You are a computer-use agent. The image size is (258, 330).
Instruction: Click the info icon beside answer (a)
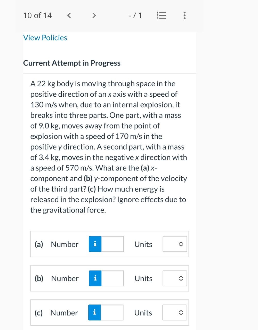pyautogui.click(x=95, y=244)
